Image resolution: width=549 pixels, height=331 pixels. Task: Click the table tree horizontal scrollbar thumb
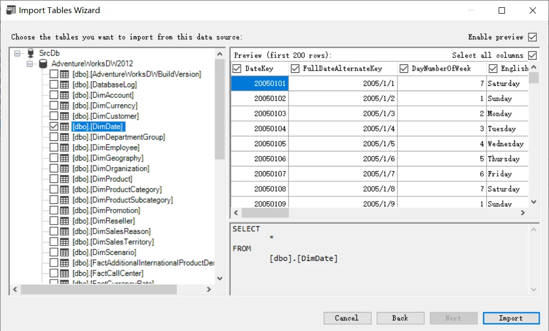(x=99, y=289)
